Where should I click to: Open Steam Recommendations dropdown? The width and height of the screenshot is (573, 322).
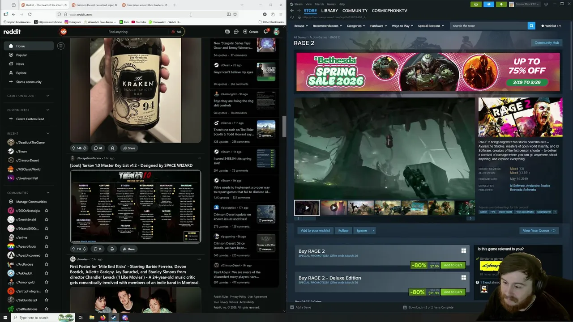point(327,25)
